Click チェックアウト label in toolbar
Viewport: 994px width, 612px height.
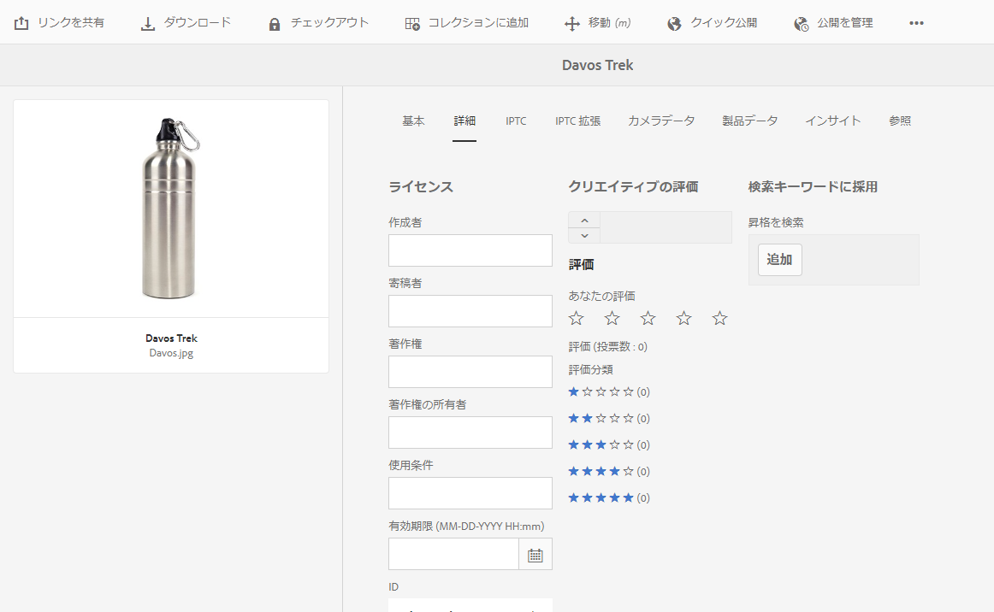329,23
